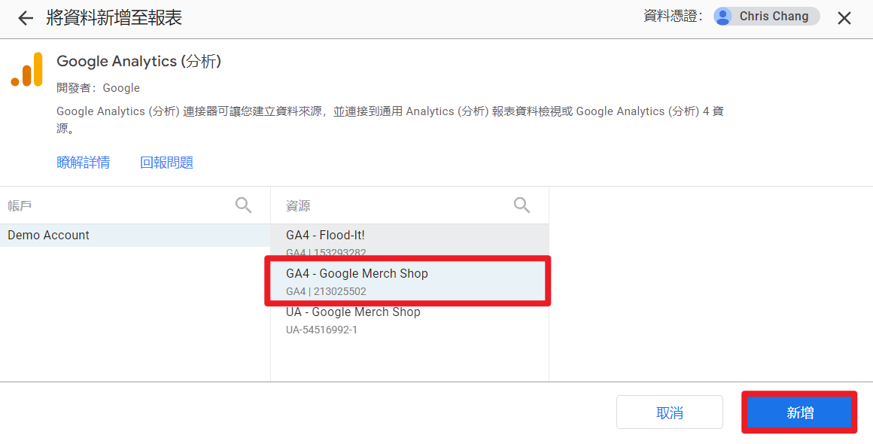Click the Google Analytics (分析) title
Viewport: 873px width, 444px height.
[x=139, y=61]
